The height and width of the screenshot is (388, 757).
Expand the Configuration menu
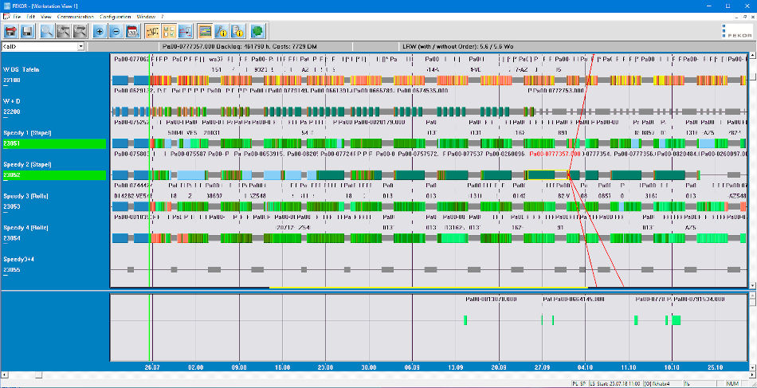click(x=116, y=16)
